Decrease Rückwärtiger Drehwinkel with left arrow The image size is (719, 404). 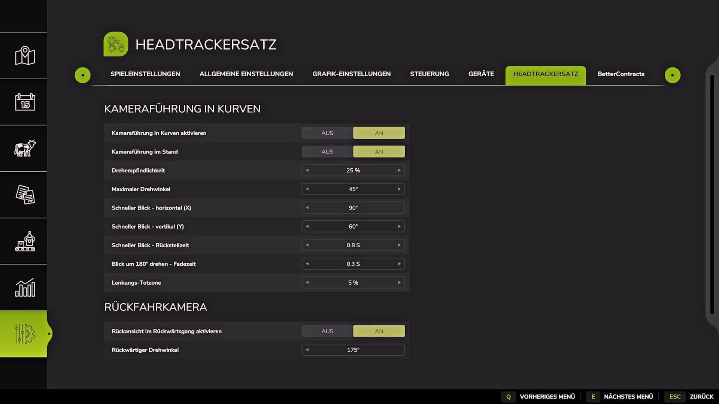(307, 350)
